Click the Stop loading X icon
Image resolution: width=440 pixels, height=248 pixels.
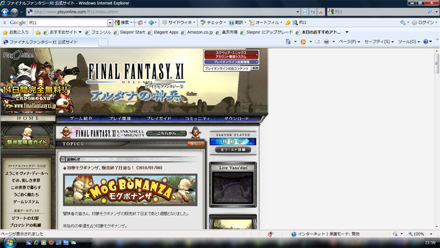point(321,12)
